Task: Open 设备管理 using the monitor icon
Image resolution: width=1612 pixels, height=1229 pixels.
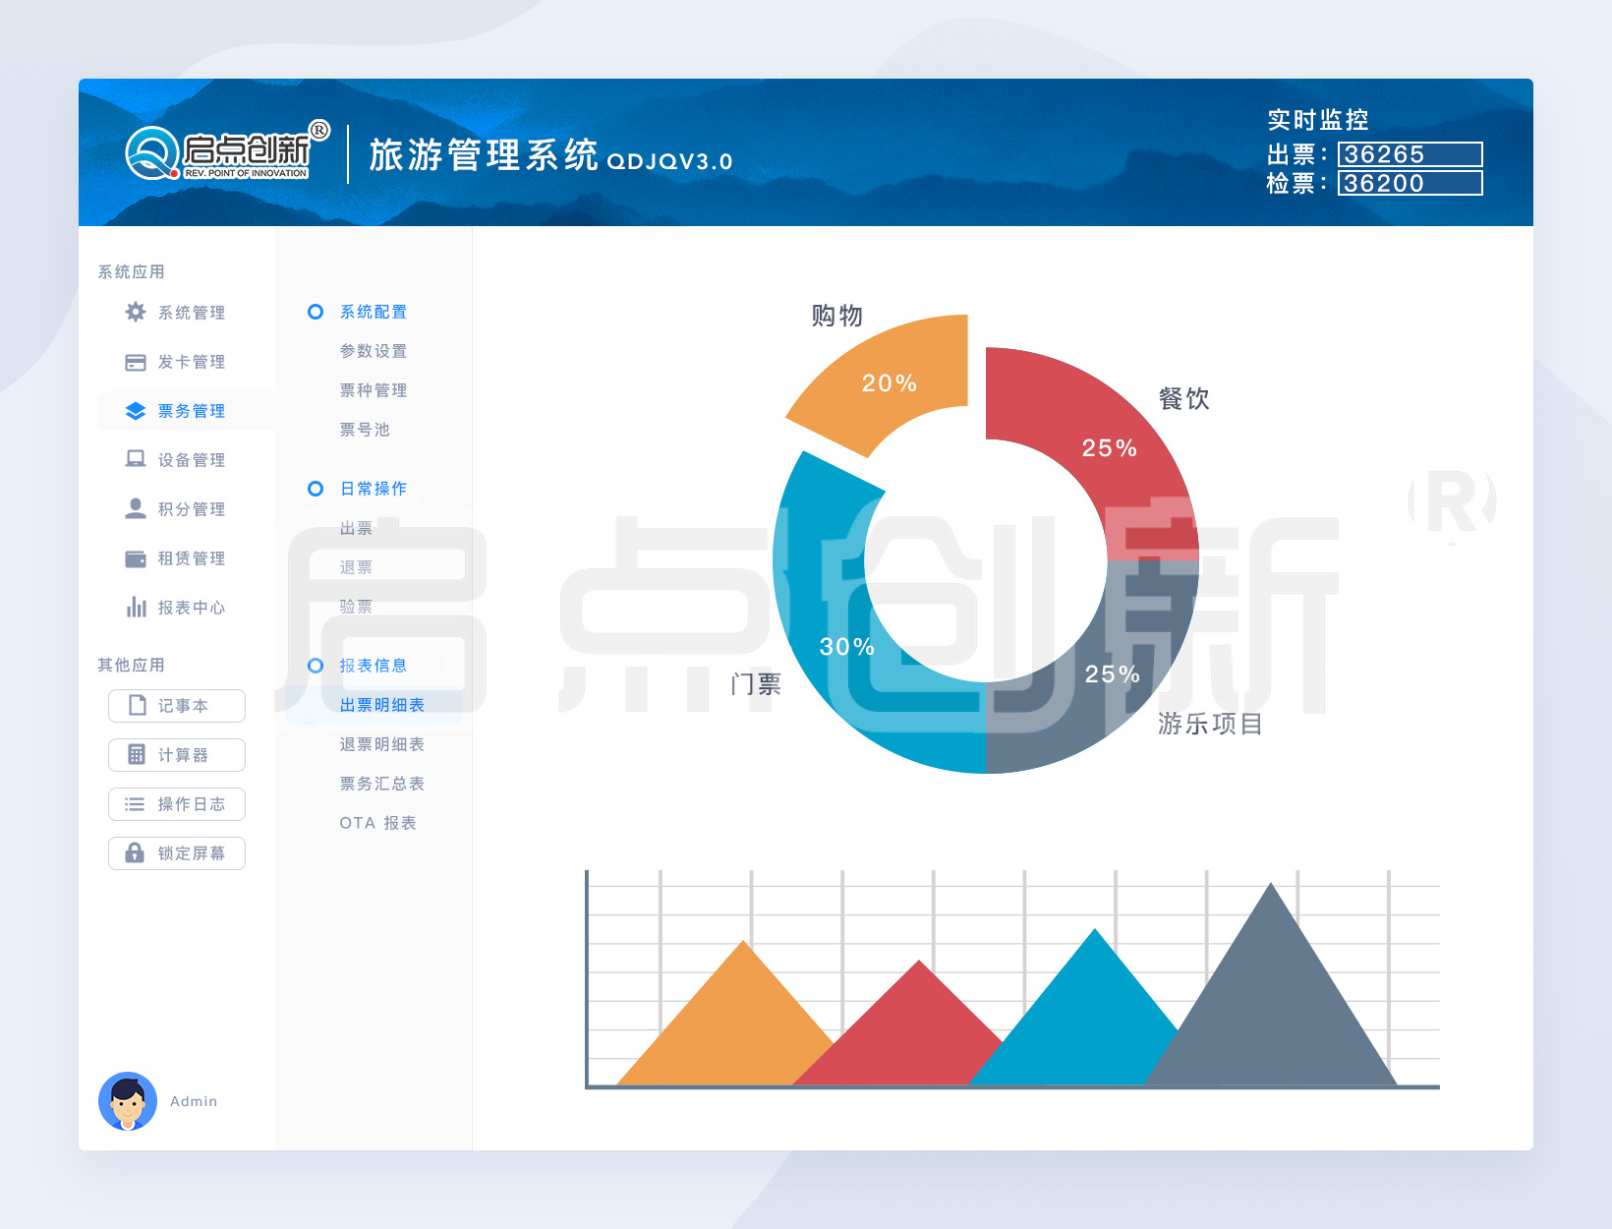Action: coord(134,460)
